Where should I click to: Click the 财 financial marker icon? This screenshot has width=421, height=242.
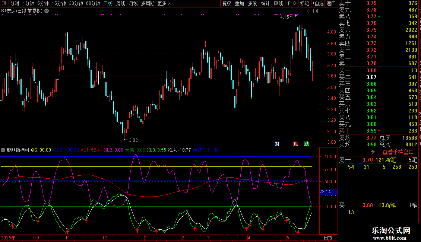coord(277,144)
